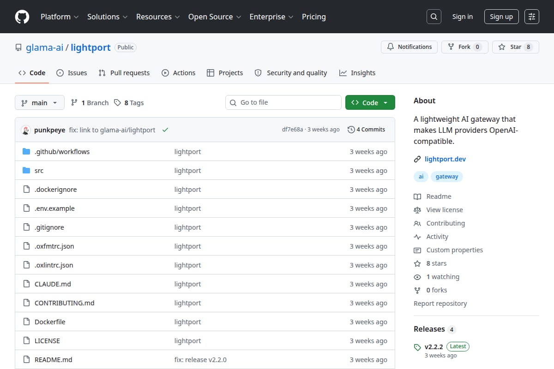Click the Sign in link
The height and width of the screenshot is (369, 554).
463,17
